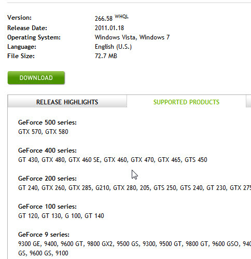
Task: Switch to the RELEASE HIGHLIGHTS tab
Action: coord(67,102)
